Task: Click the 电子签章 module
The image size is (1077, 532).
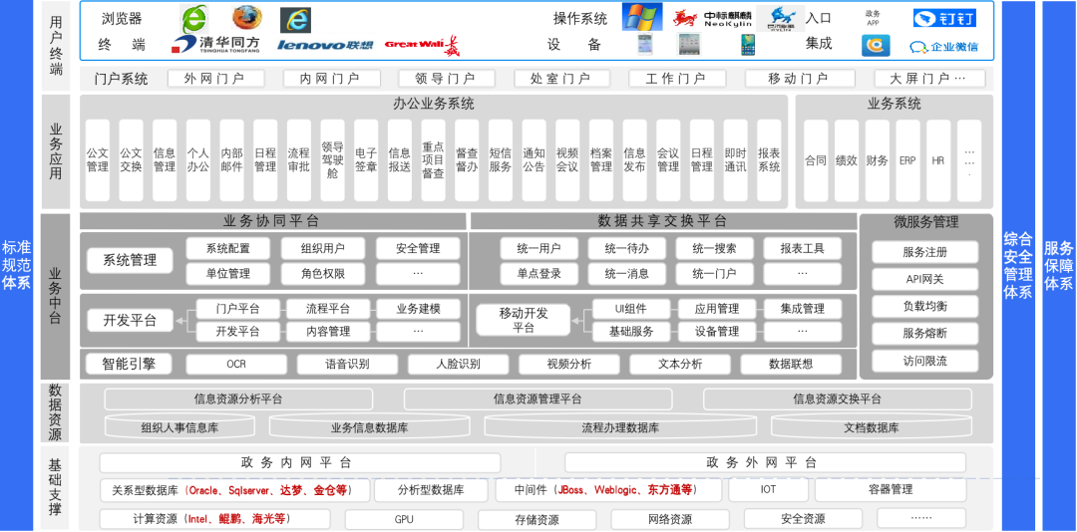Action: point(366,160)
